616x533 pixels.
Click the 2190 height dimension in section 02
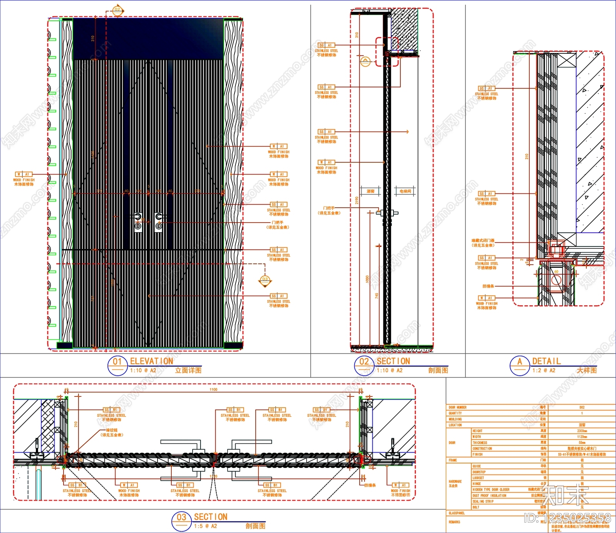tap(357, 200)
